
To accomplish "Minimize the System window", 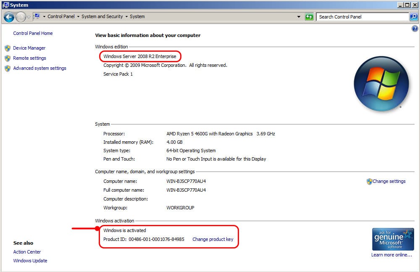I will (x=401, y=5).
